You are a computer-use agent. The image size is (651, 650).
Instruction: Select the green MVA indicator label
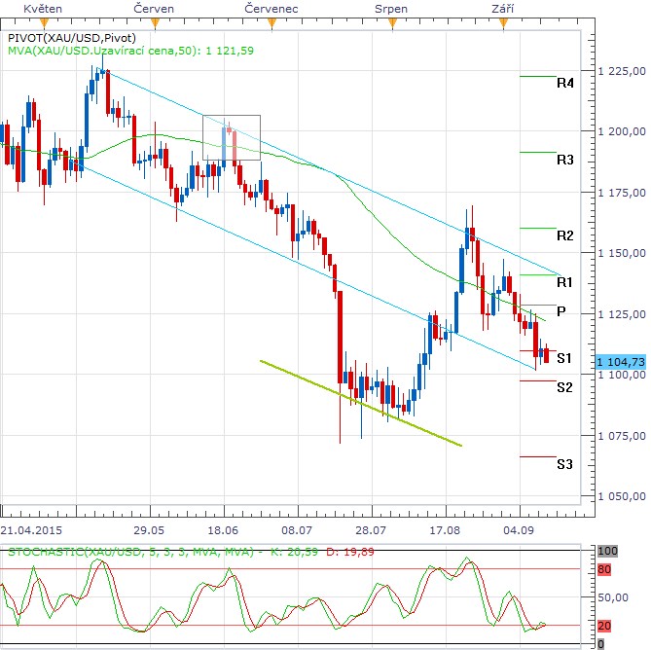coord(130,51)
